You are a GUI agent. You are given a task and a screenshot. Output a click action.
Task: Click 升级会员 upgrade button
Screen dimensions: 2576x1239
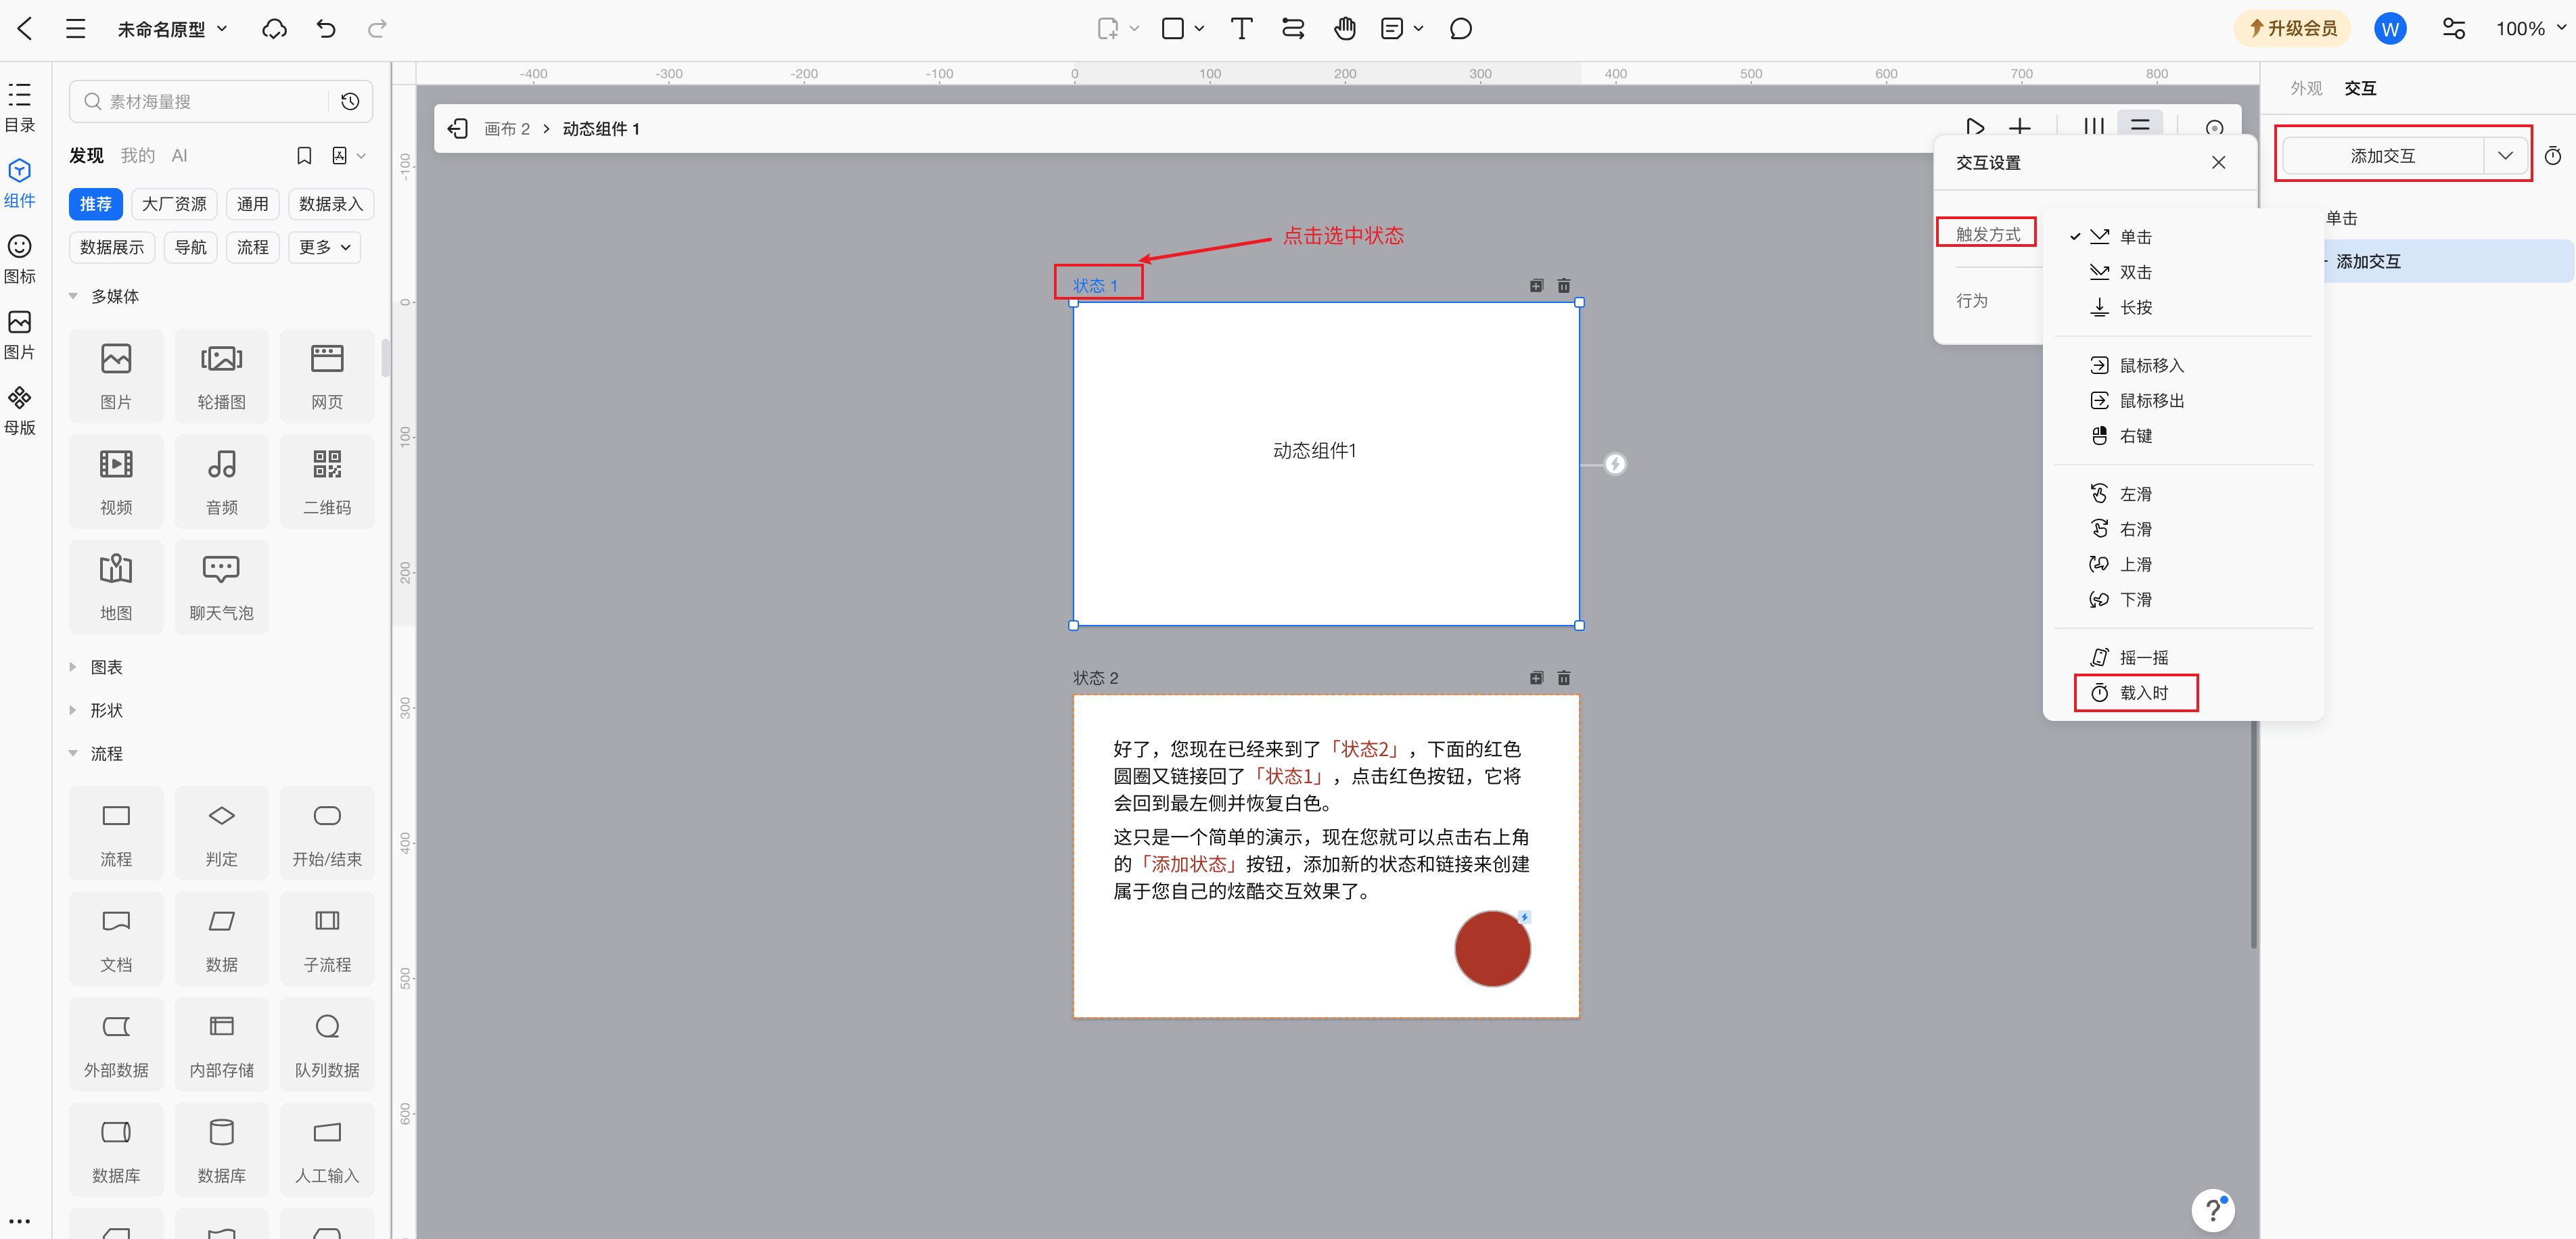[2292, 29]
